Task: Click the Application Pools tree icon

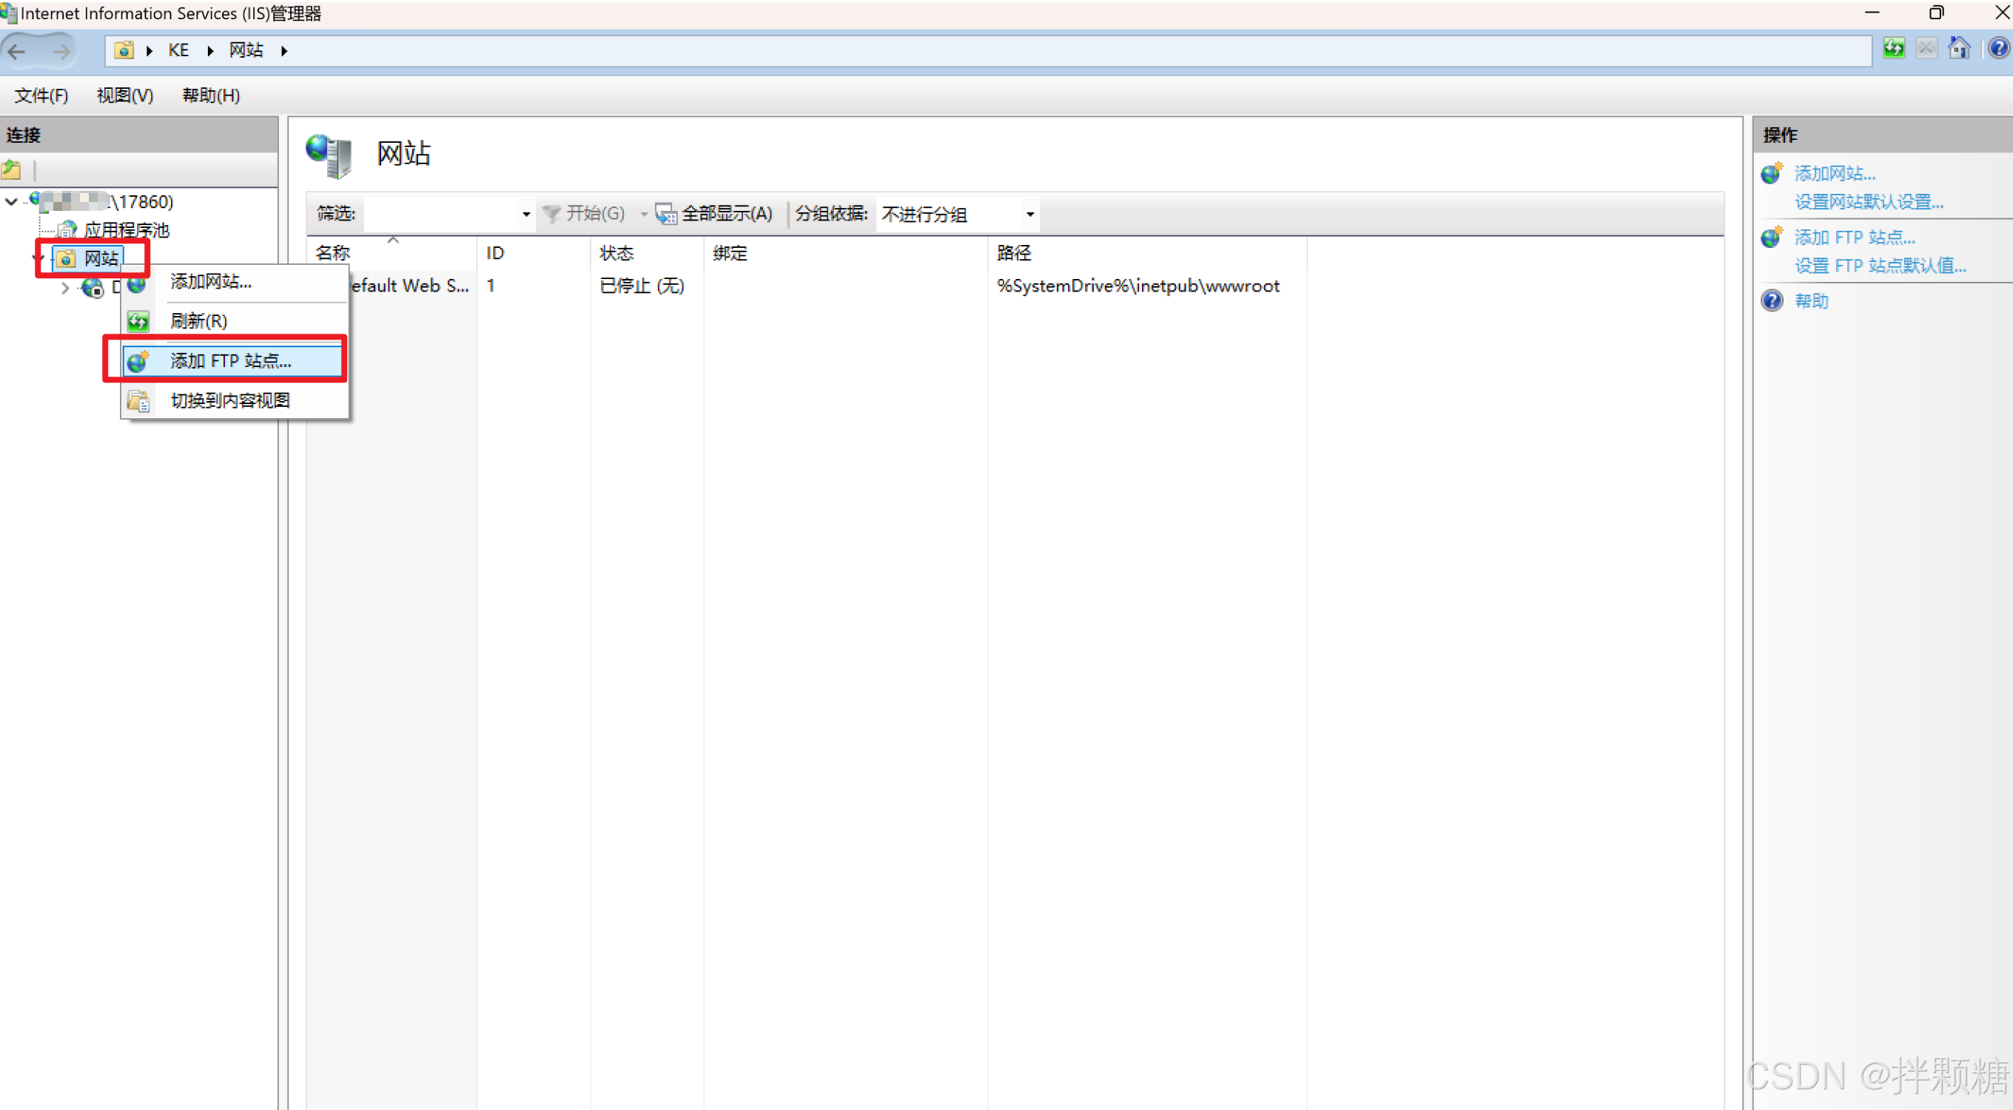Action: coord(68,229)
